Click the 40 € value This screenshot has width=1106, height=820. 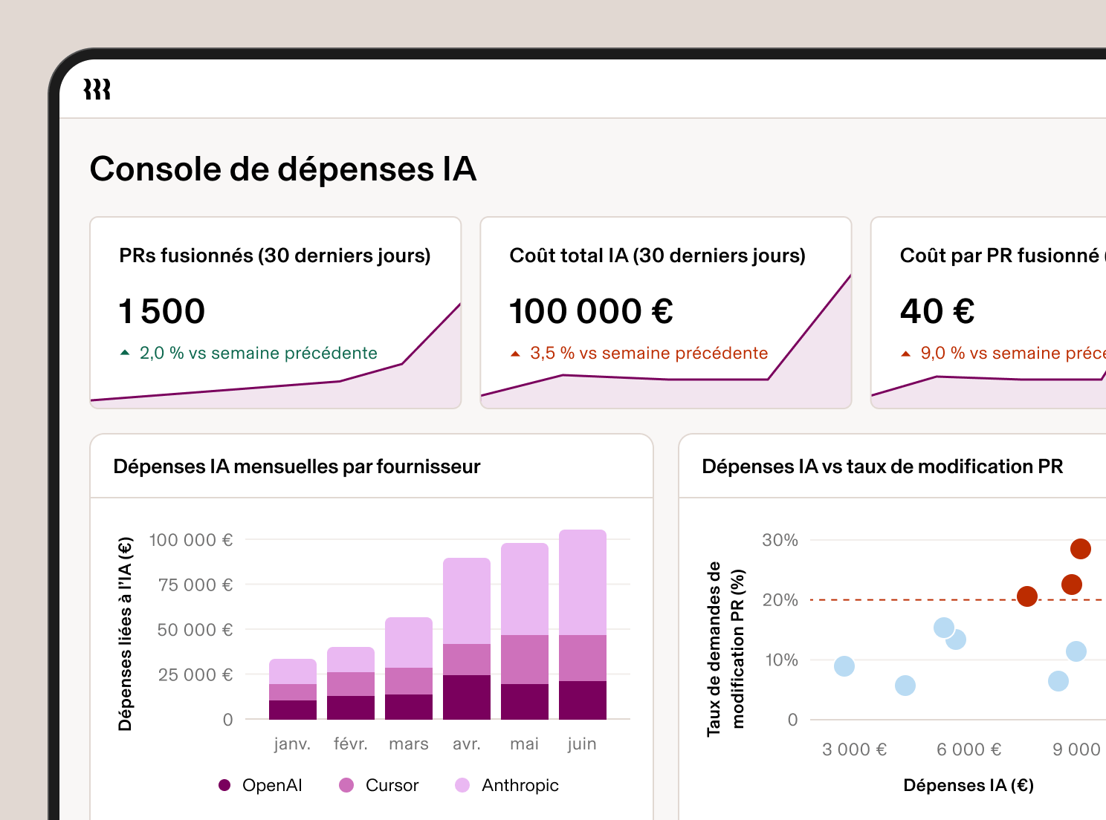point(937,310)
